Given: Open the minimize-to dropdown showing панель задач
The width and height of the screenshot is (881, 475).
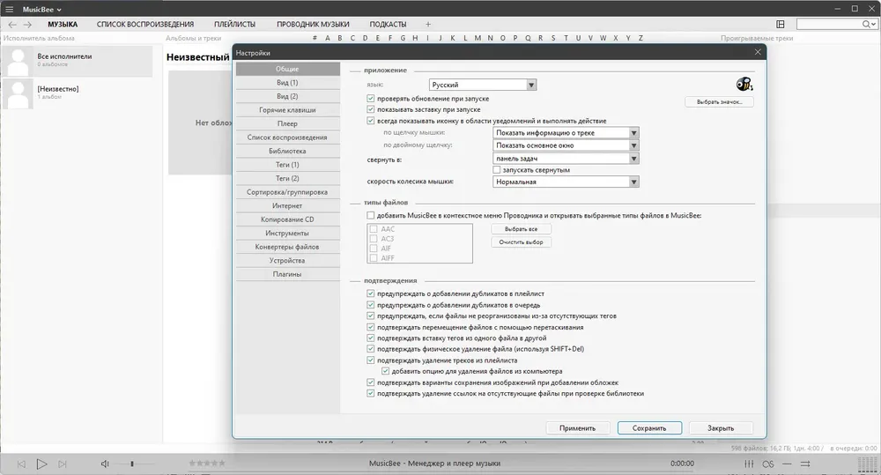Looking at the screenshot, I should tap(566, 159).
